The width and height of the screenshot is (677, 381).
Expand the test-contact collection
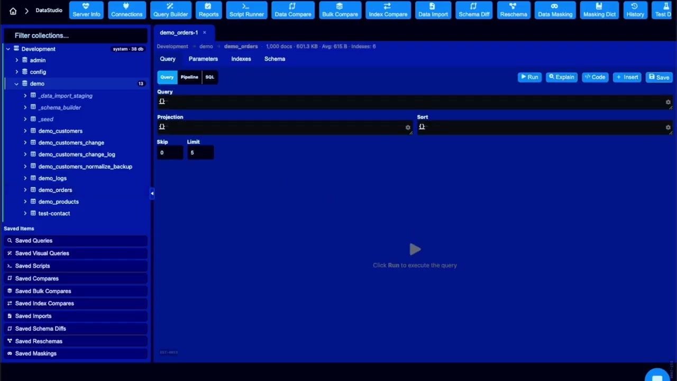click(x=25, y=213)
